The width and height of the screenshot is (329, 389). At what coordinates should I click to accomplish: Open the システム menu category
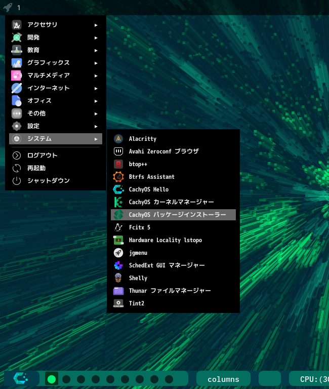(56, 139)
